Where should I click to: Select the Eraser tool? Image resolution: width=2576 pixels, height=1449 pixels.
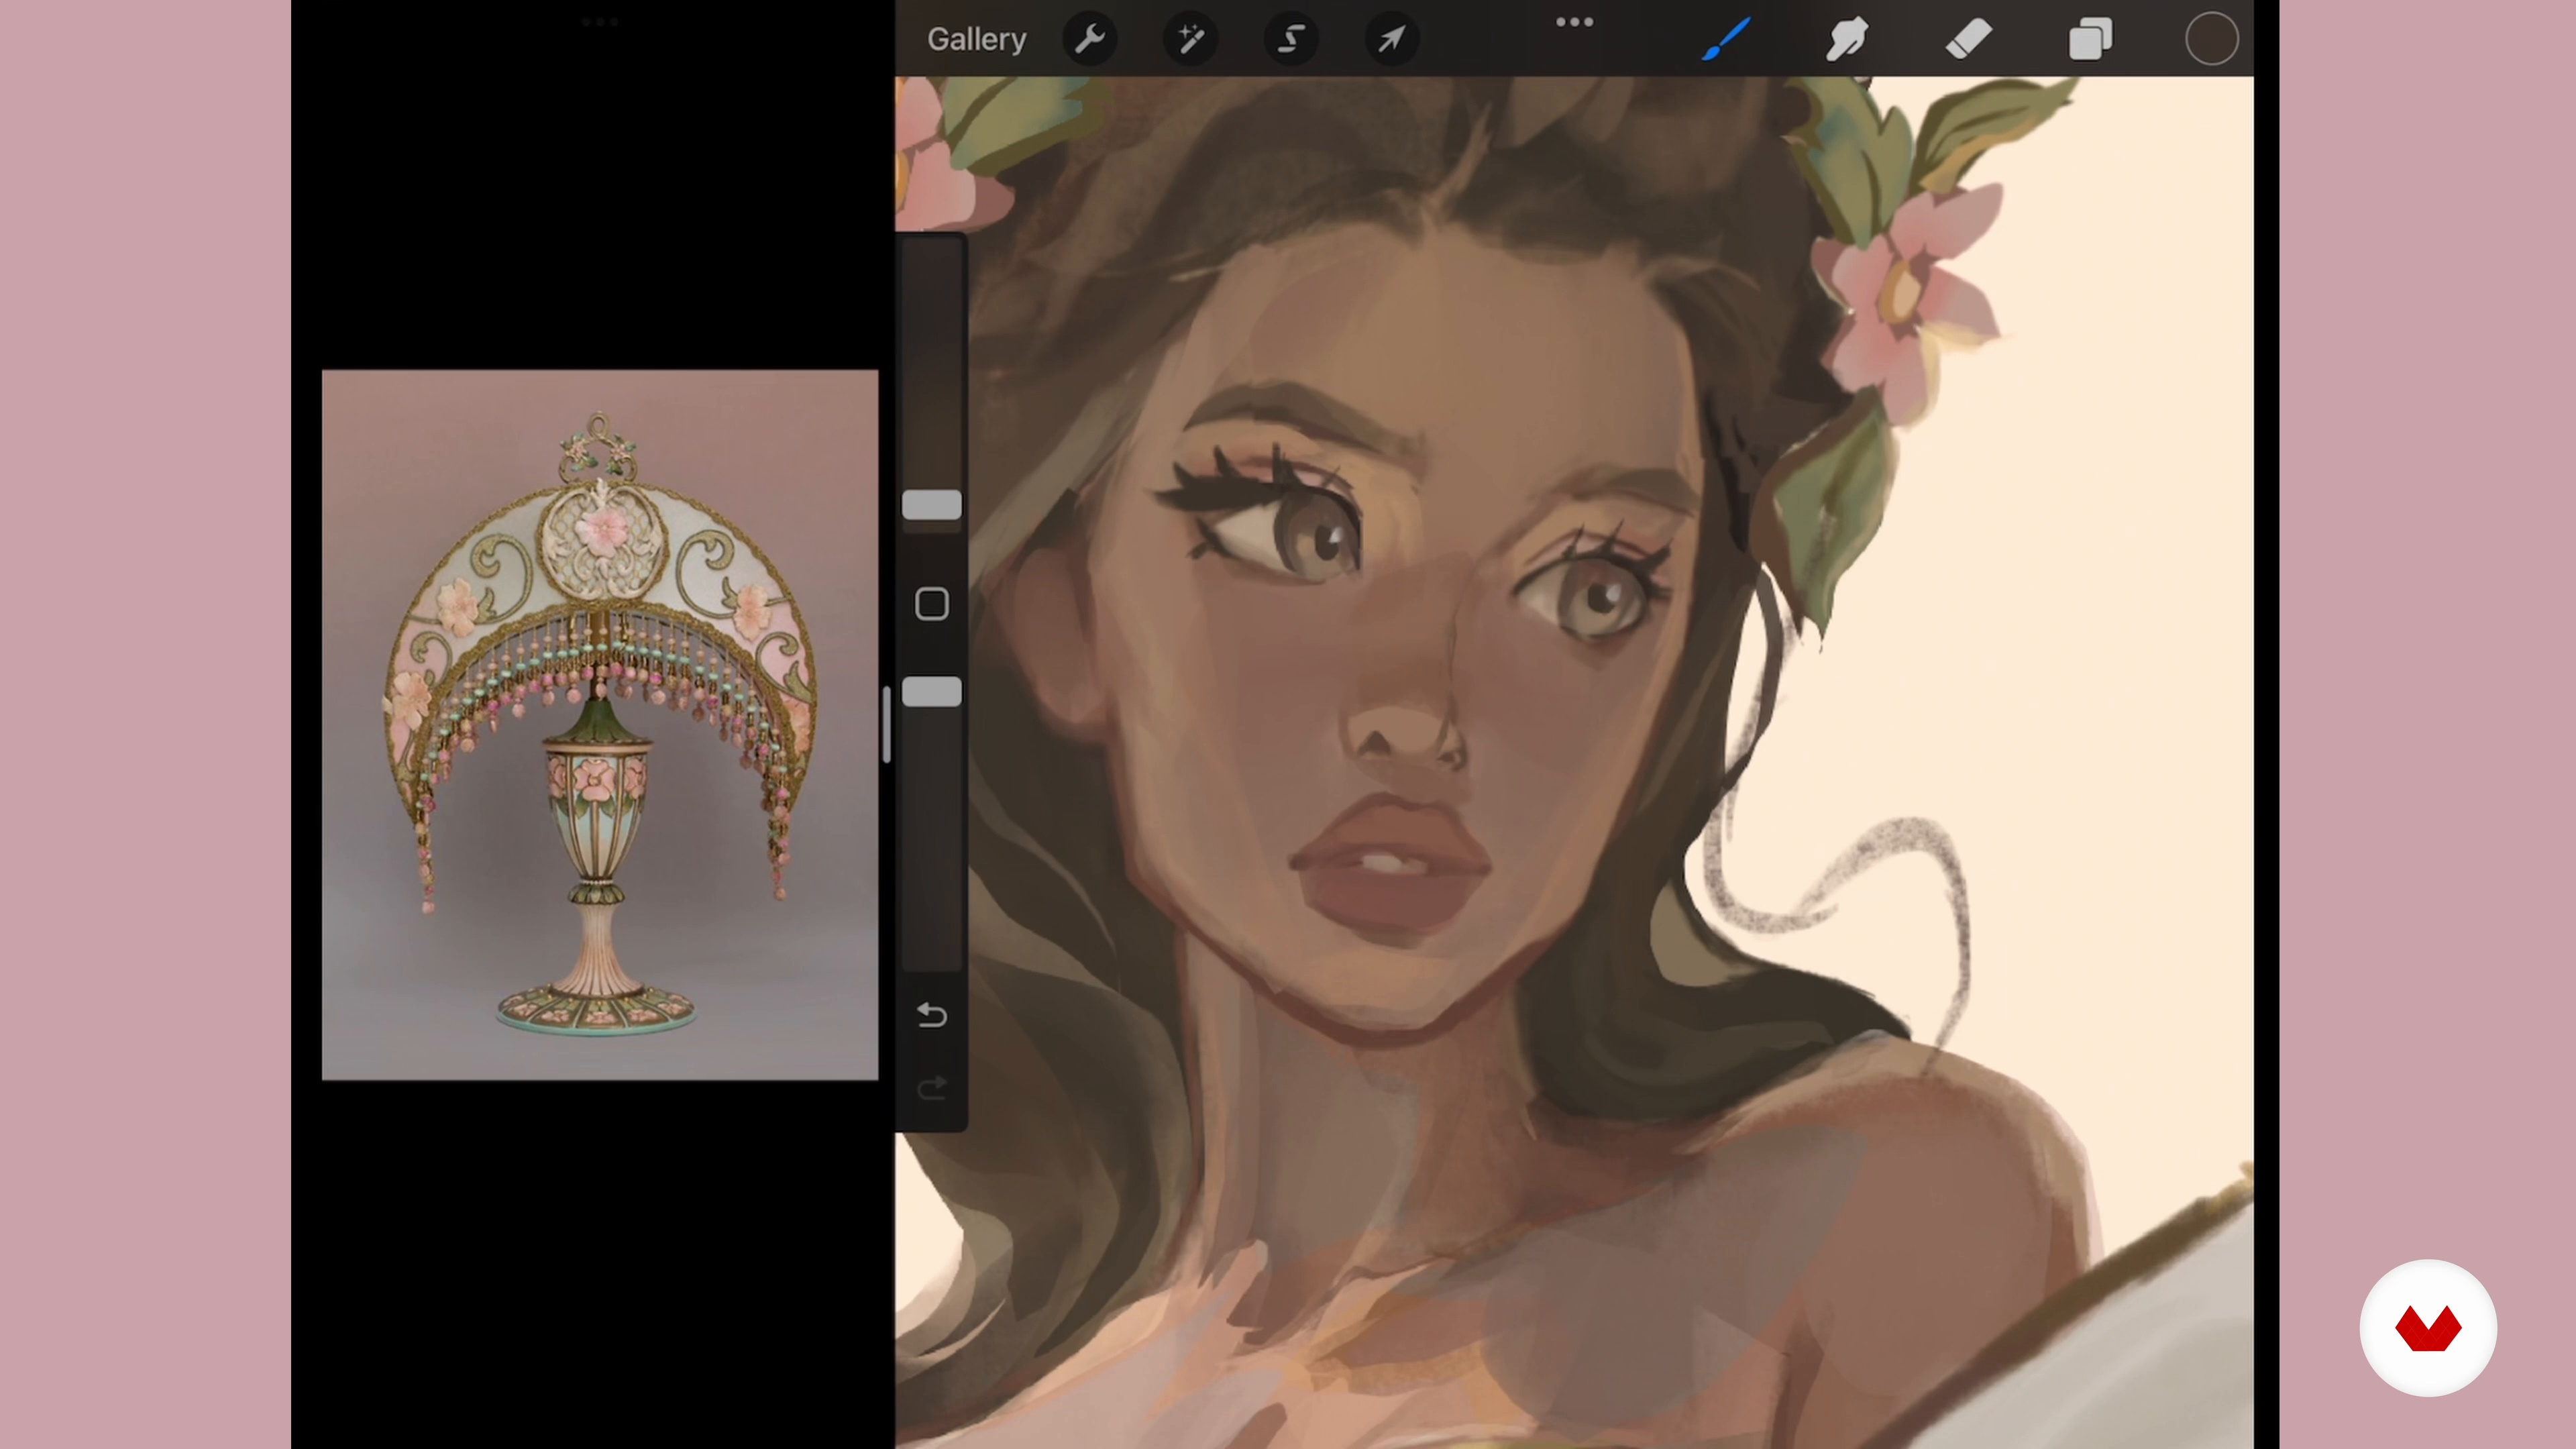[x=1968, y=39]
